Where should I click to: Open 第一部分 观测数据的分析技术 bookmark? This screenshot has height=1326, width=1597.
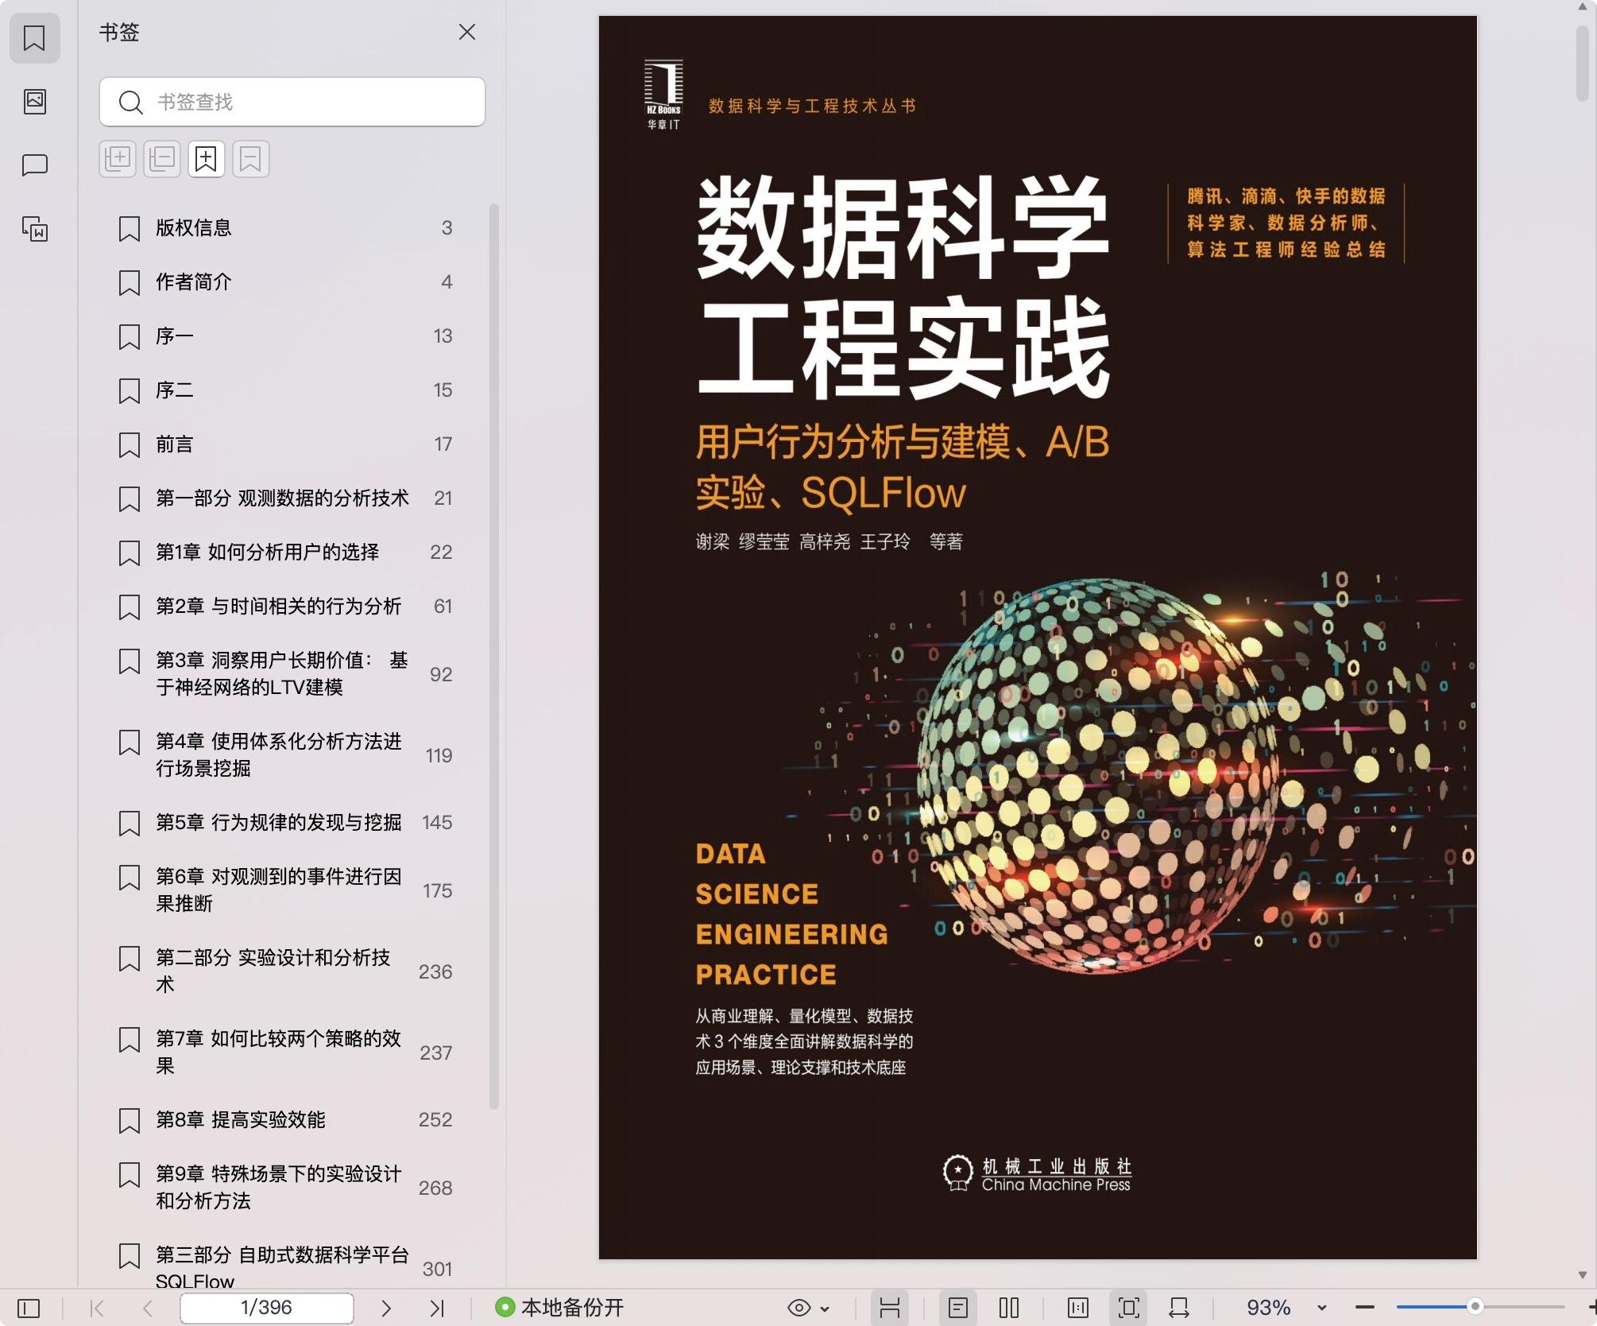tap(286, 498)
